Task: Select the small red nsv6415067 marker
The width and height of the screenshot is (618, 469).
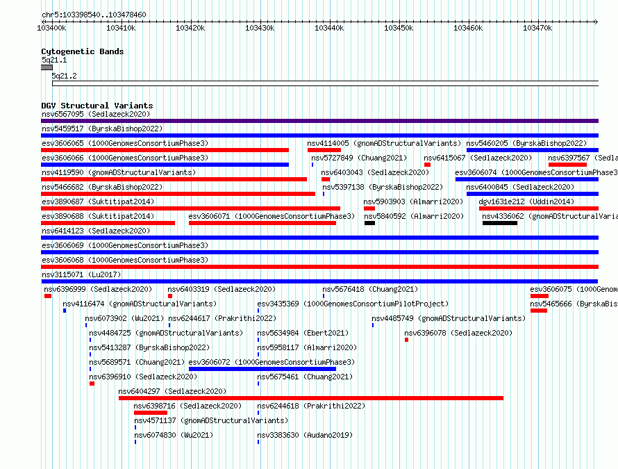Action: coord(427,165)
